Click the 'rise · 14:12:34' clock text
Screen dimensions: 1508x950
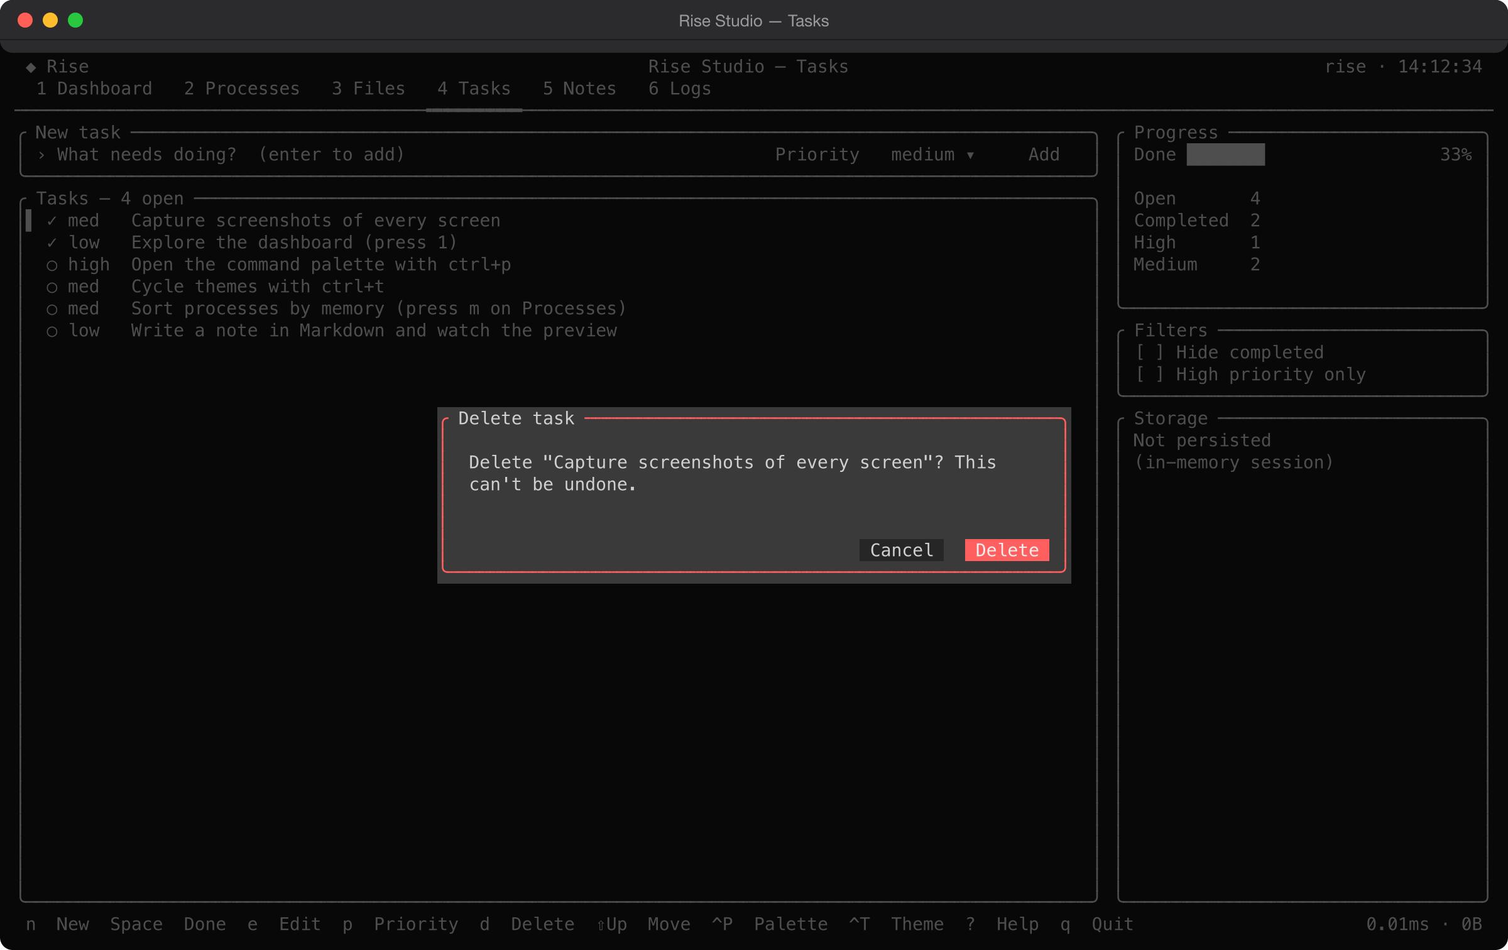[x=1404, y=67]
